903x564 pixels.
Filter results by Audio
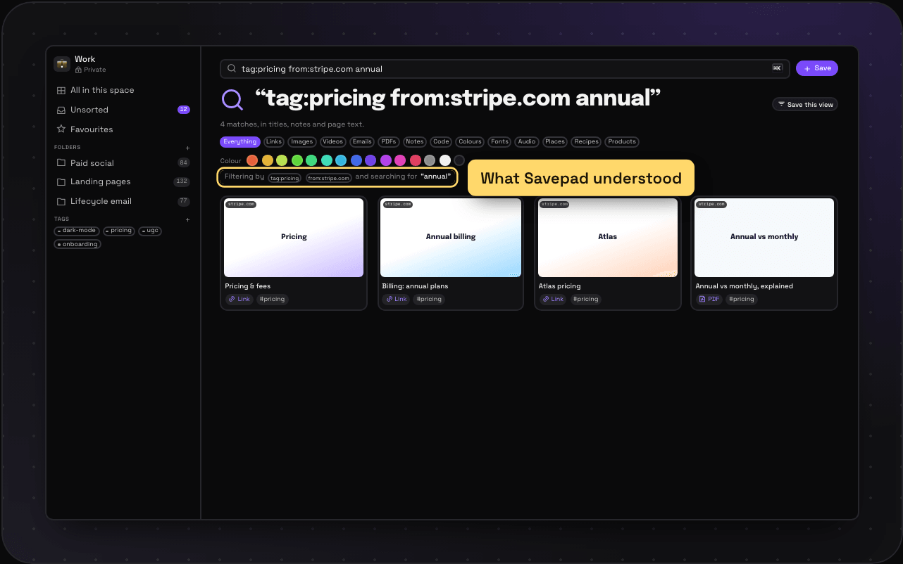coord(527,141)
